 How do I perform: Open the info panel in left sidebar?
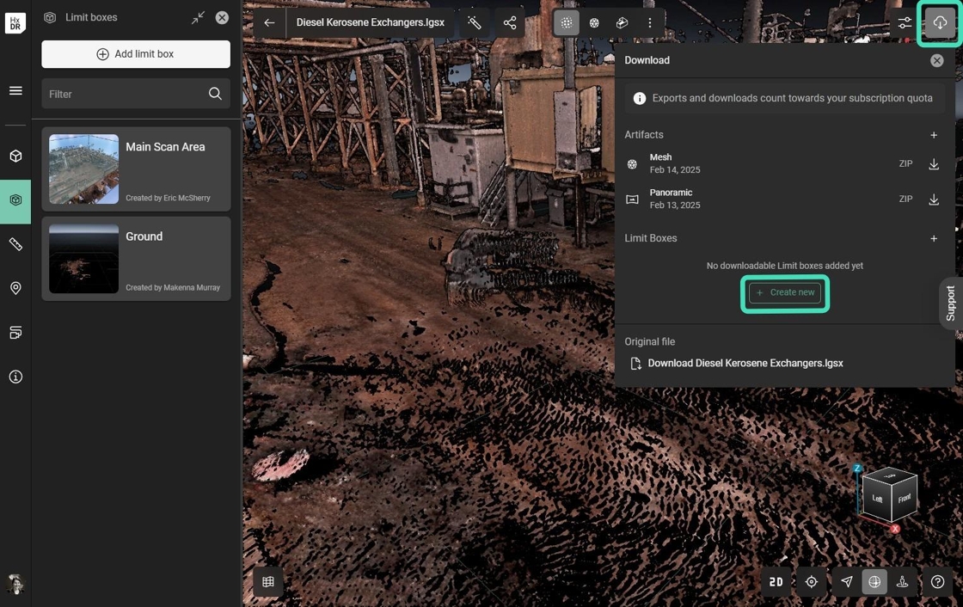[15, 377]
